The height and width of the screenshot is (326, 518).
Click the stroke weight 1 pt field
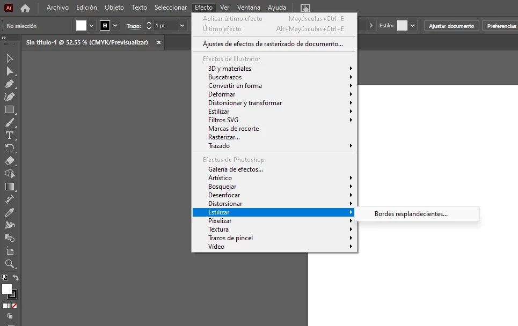pos(165,25)
